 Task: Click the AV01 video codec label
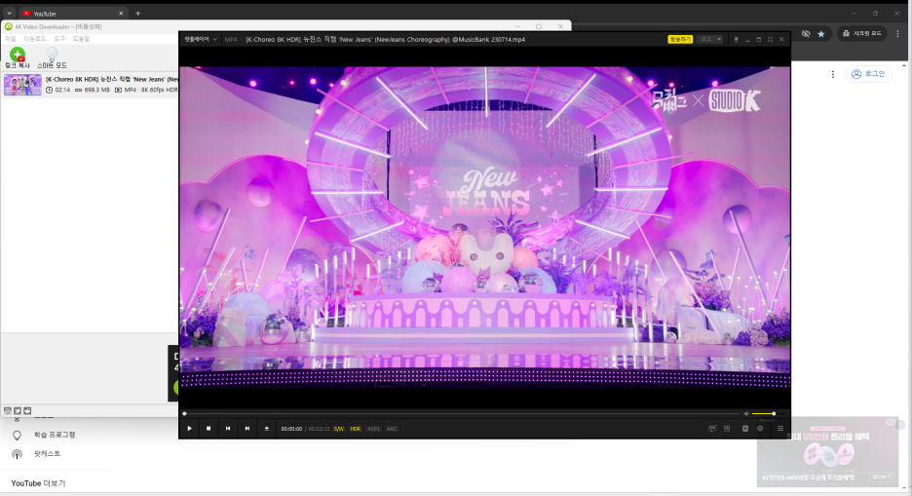(373, 429)
